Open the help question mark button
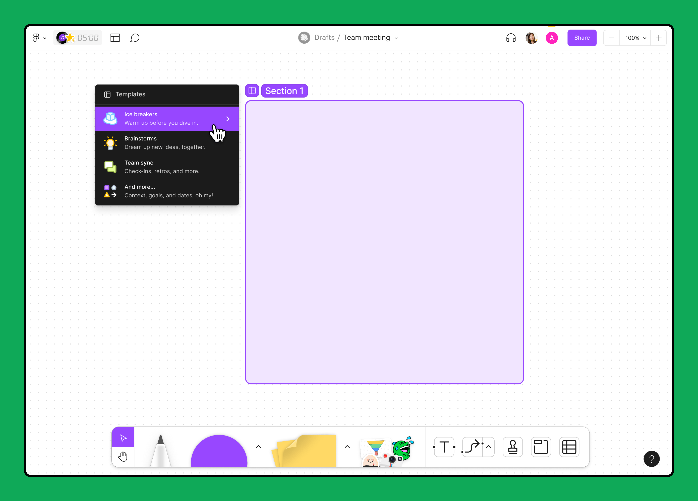The image size is (698, 501). (x=651, y=459)
